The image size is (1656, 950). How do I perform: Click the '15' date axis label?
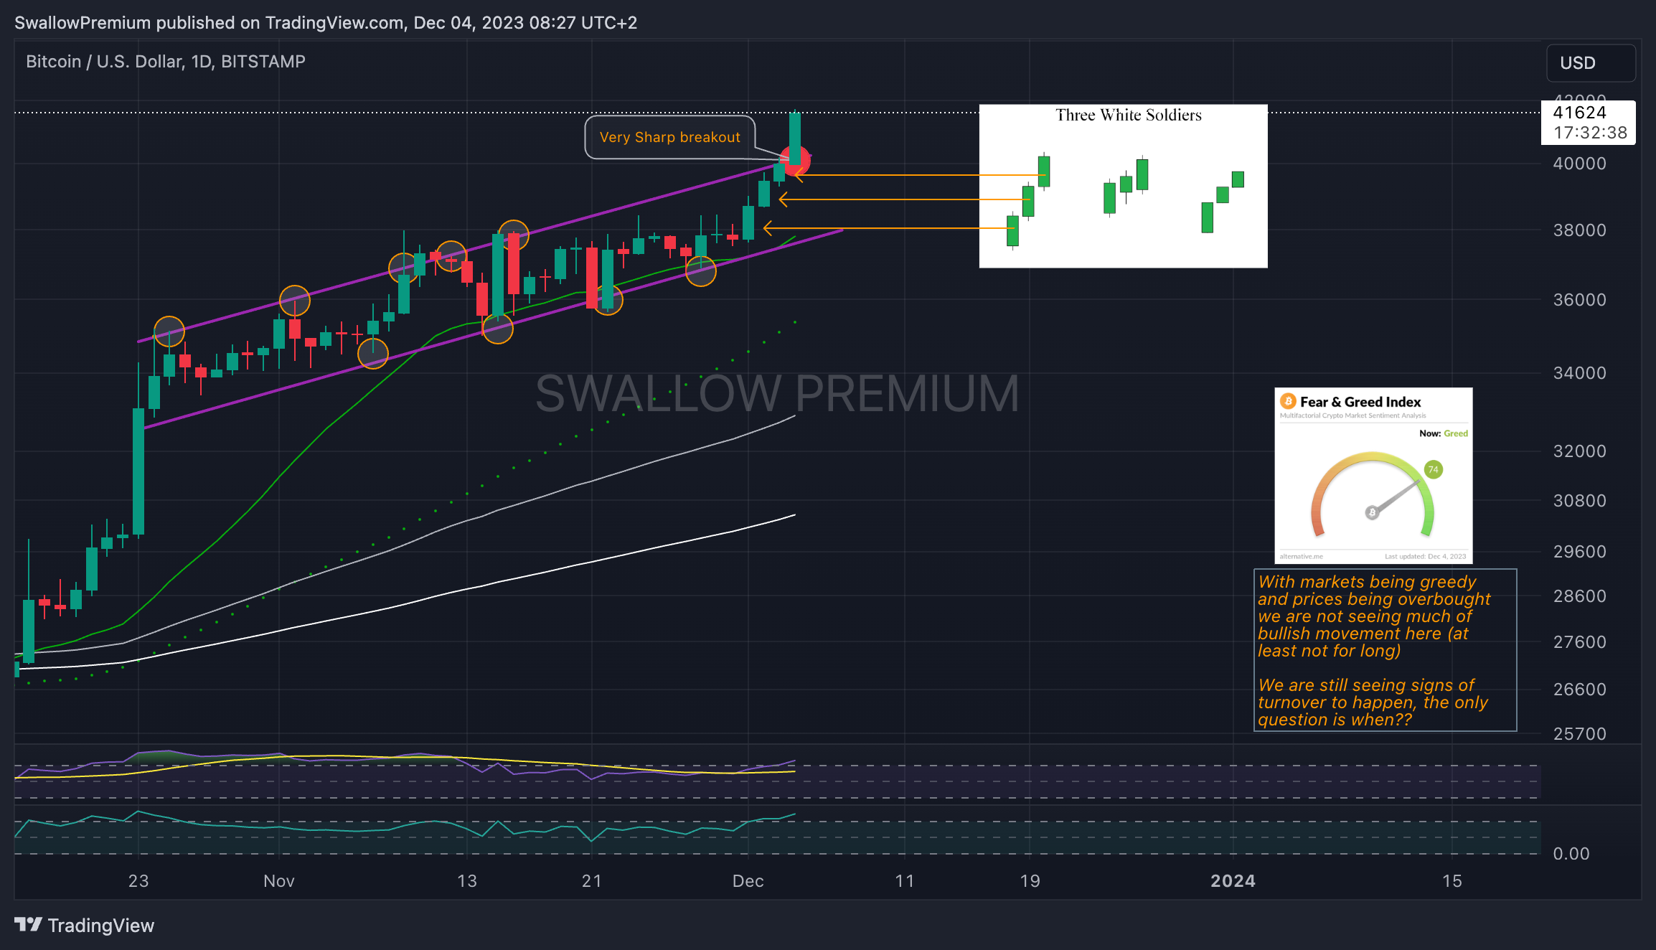coord(1452,881)
